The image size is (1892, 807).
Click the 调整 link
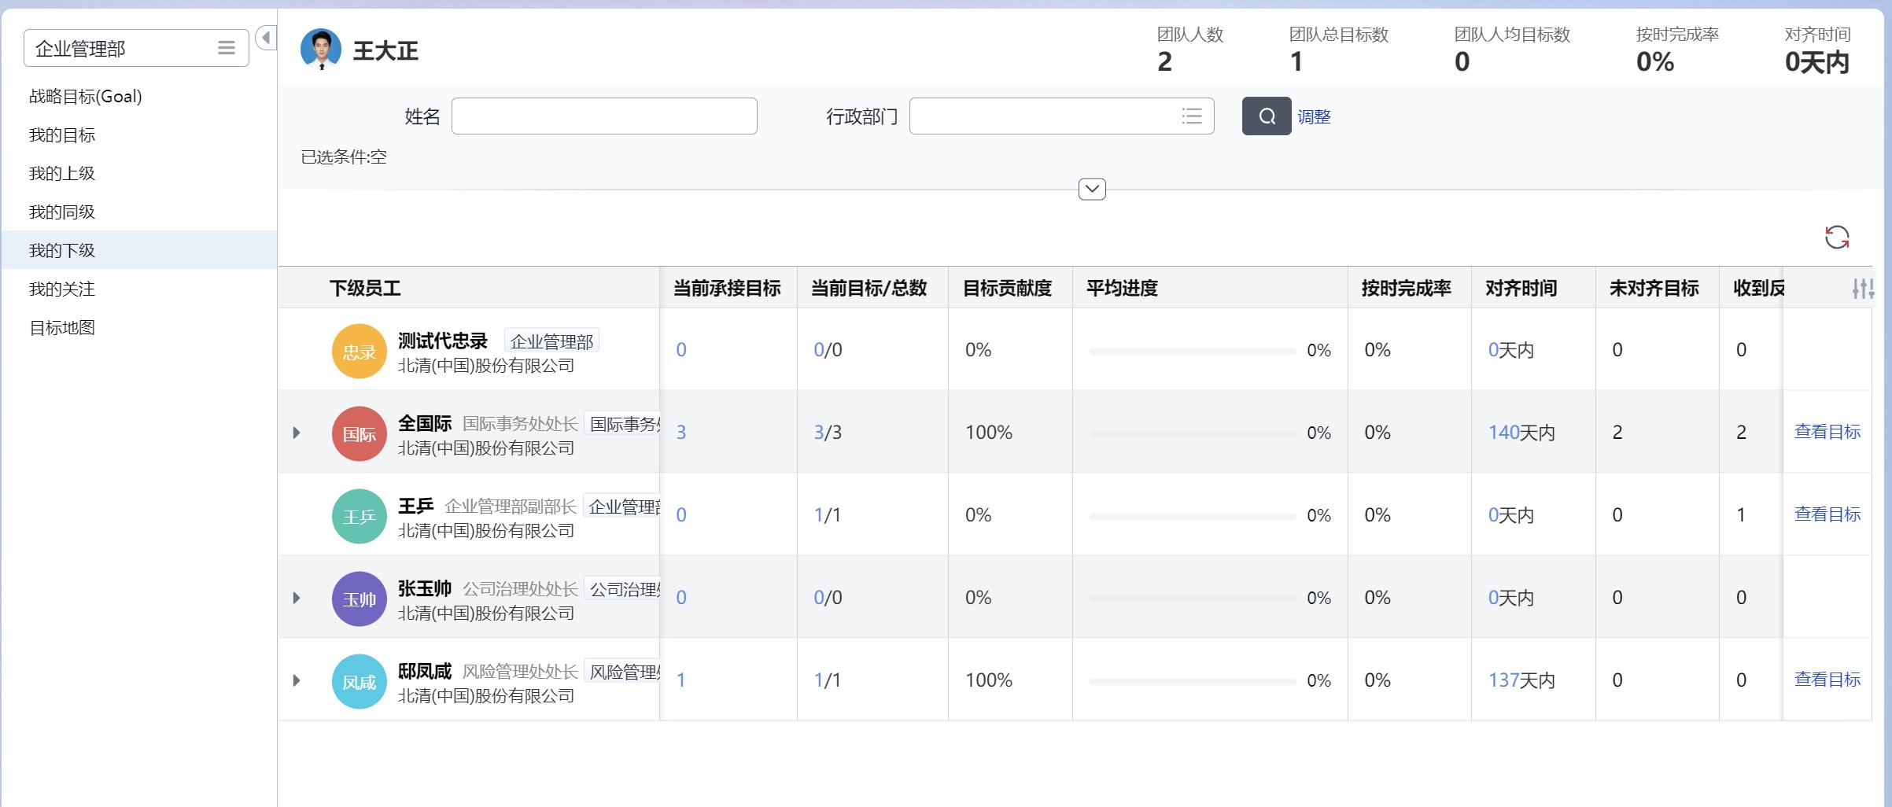pos(1314,116)
